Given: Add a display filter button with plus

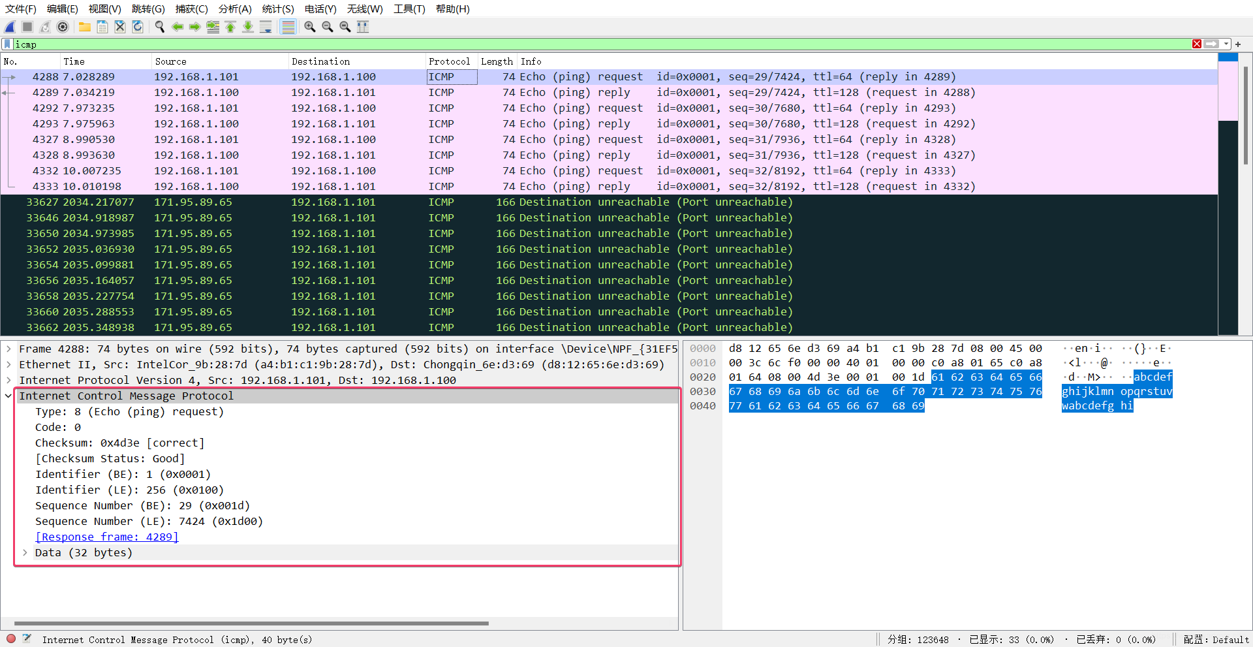Looking at the screenshot, I should pos(1238,44).
